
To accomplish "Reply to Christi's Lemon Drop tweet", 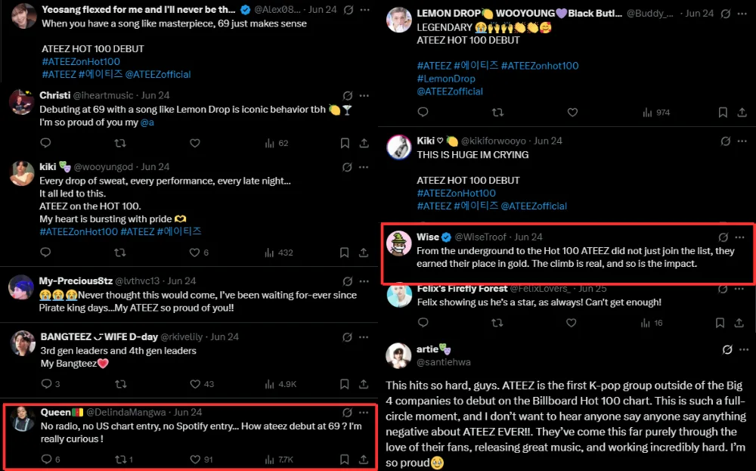I will pyautogui.click(x=45, y=143).
